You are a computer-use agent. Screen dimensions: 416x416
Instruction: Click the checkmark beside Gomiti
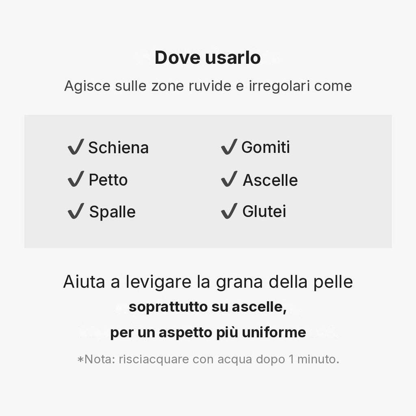coord(229,146)
